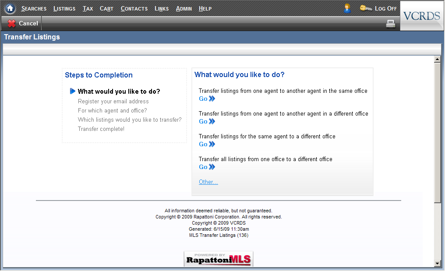Click Go for same office agent transfer
The width and height of the screenshot is (445, 271).
coord(203,99)
